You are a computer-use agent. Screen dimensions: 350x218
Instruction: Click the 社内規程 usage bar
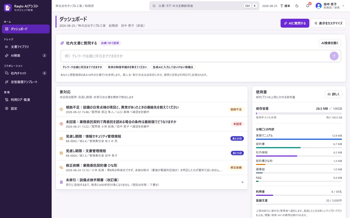click(299, 156)
